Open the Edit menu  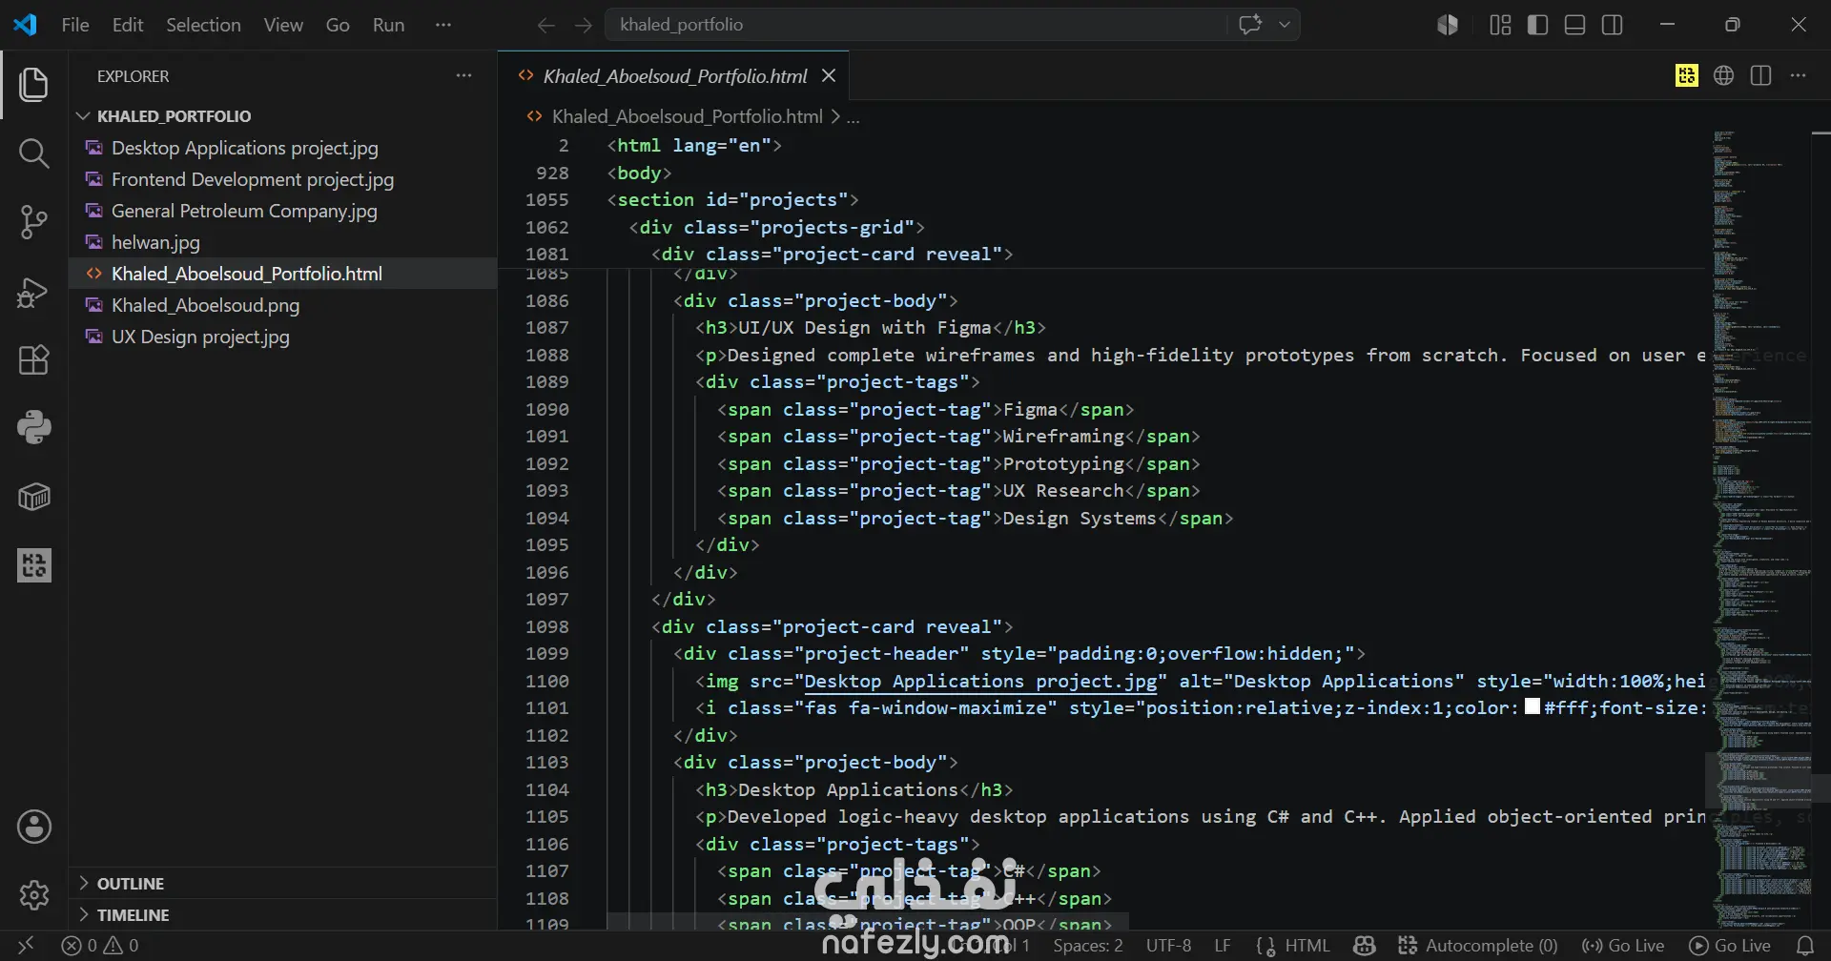[x=128, y=25]
